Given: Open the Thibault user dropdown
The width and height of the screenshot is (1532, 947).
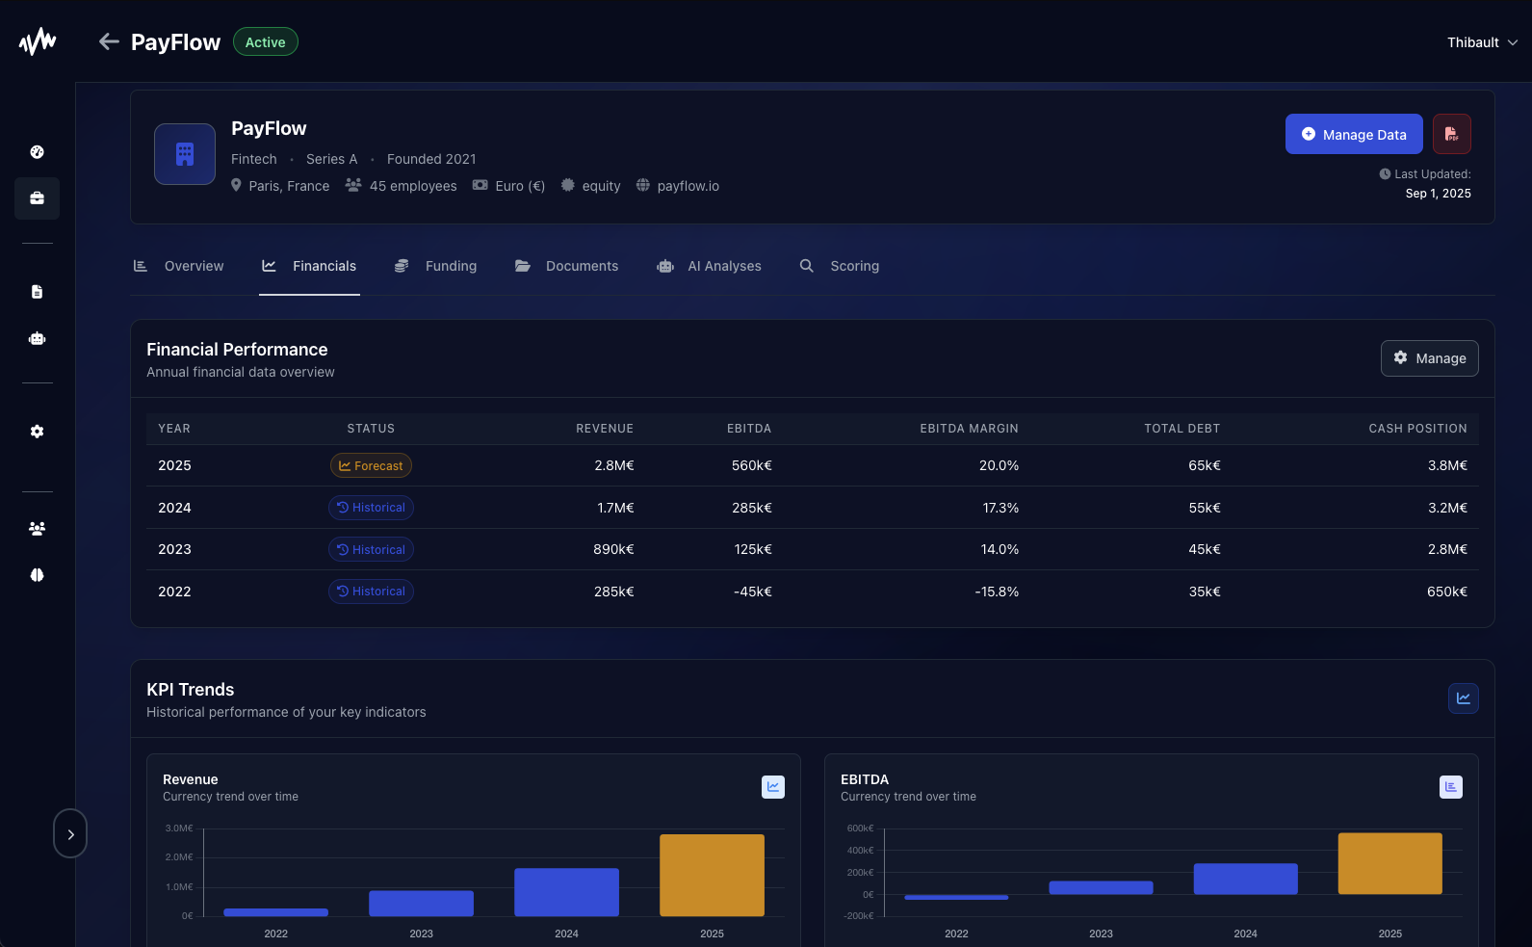Looking at the screenshot, I should pos(1481,42).
